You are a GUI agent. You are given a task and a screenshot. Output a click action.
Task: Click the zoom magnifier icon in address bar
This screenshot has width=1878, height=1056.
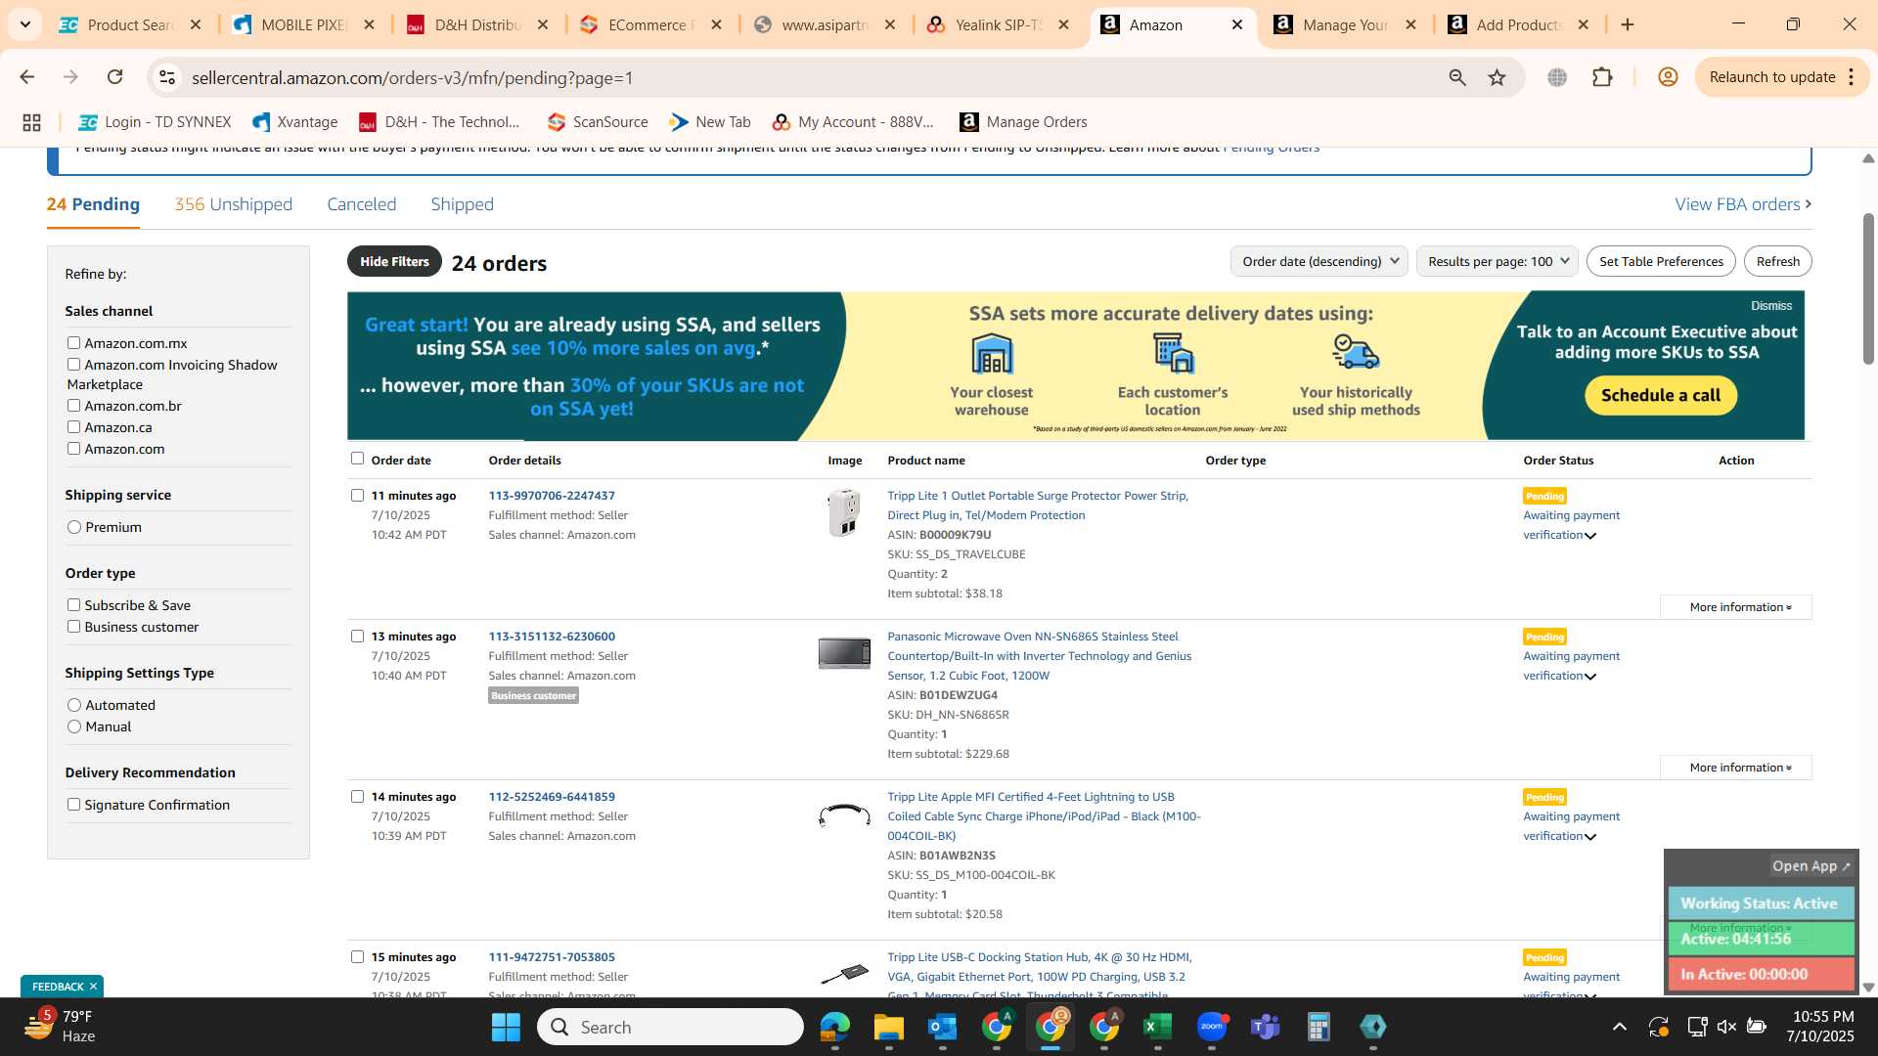tap(1457, 77)
